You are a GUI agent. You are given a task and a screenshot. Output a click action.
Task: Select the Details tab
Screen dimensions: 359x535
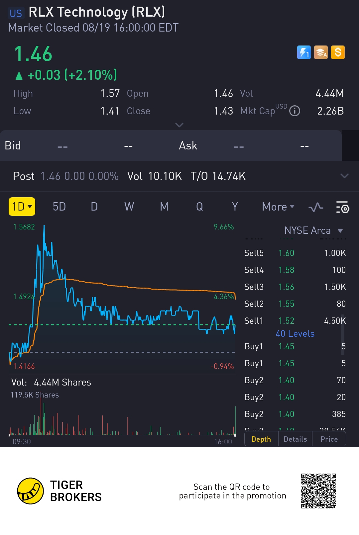click(295, 439)
